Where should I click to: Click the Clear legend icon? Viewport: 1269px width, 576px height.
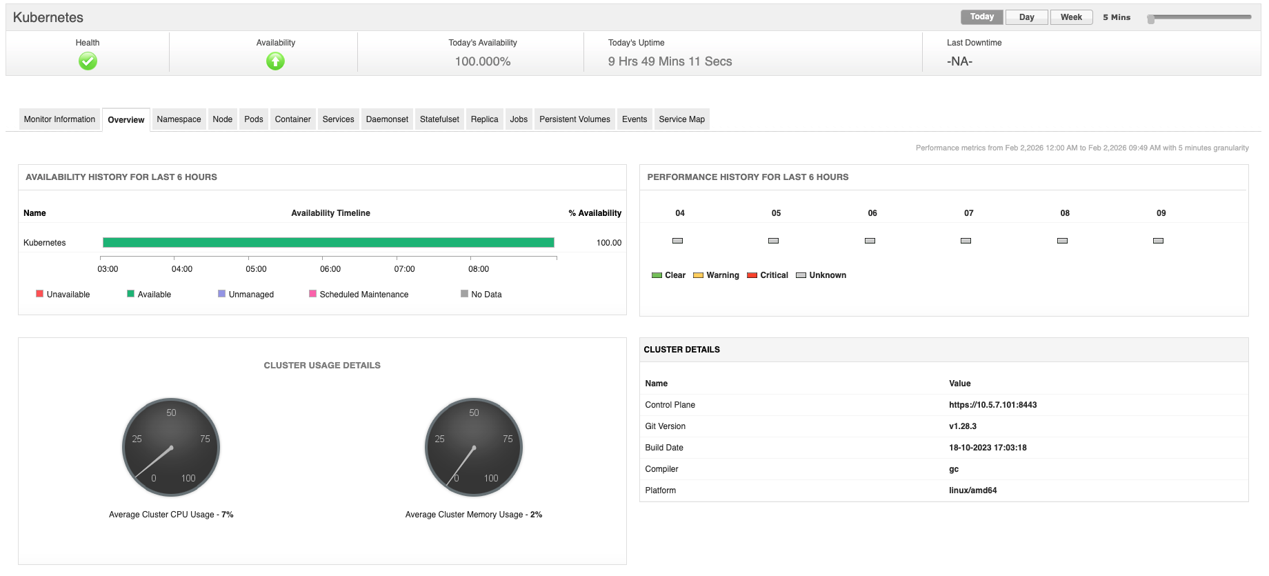(657, 275)
